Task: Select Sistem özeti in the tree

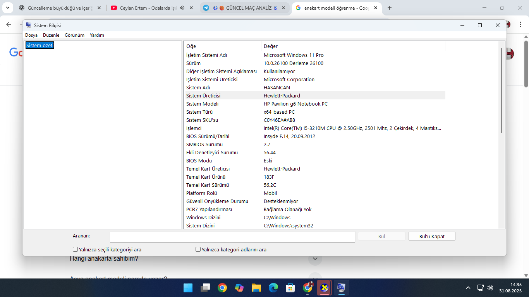Action: (x=40, y=45)
